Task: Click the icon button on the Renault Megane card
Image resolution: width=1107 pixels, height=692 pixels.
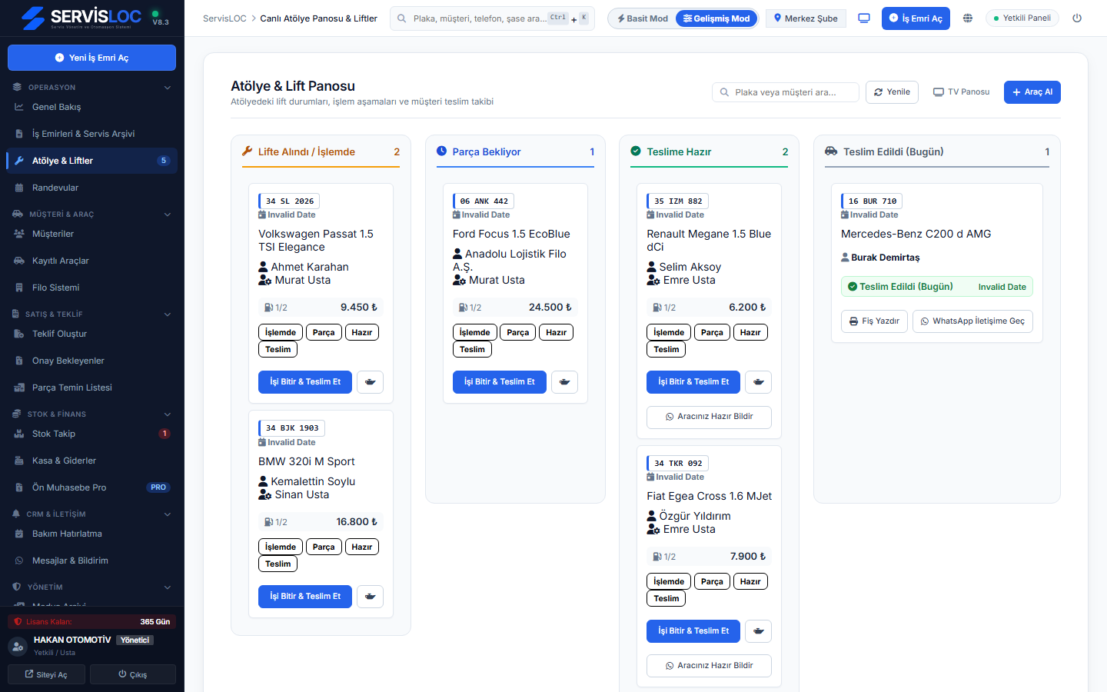Action: 759,382
